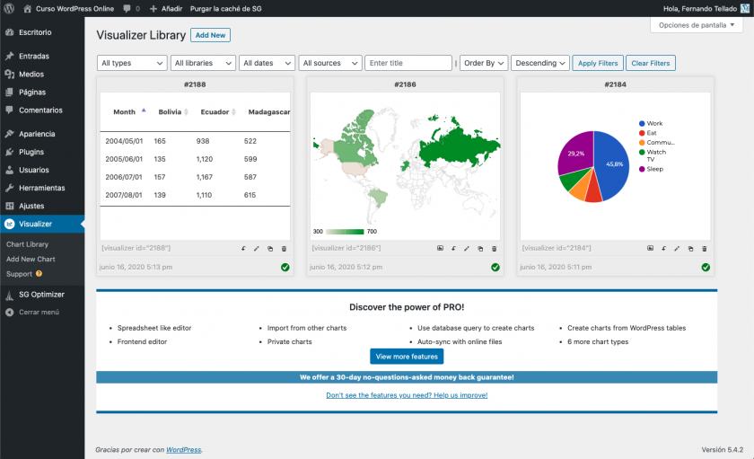Click View more features button
The image size is (754, 459).
(x=407, y=357)
